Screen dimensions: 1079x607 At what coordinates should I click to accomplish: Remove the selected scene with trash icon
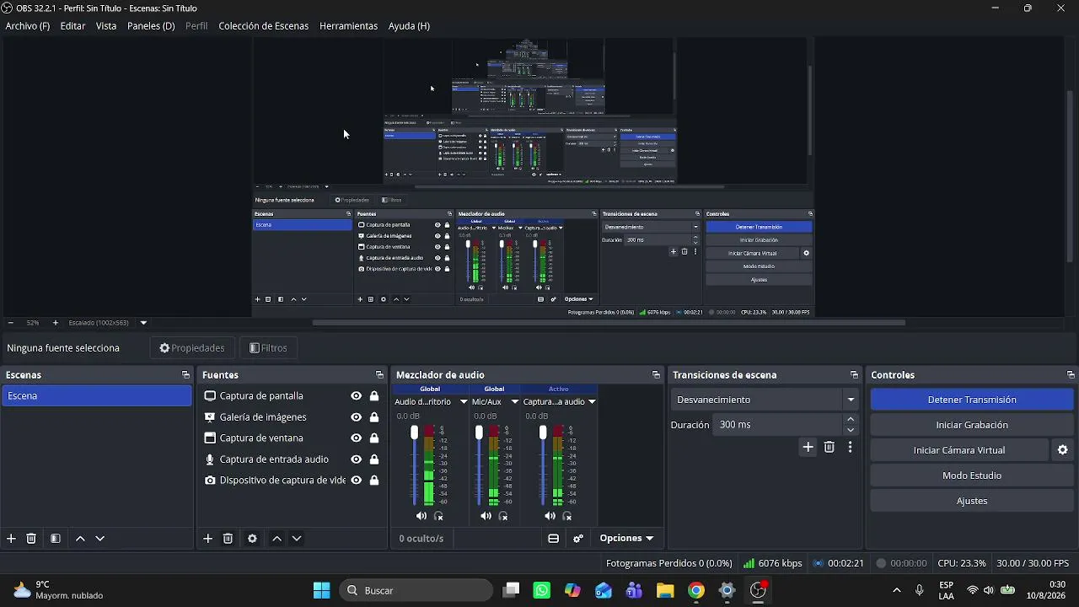(31, 539)
